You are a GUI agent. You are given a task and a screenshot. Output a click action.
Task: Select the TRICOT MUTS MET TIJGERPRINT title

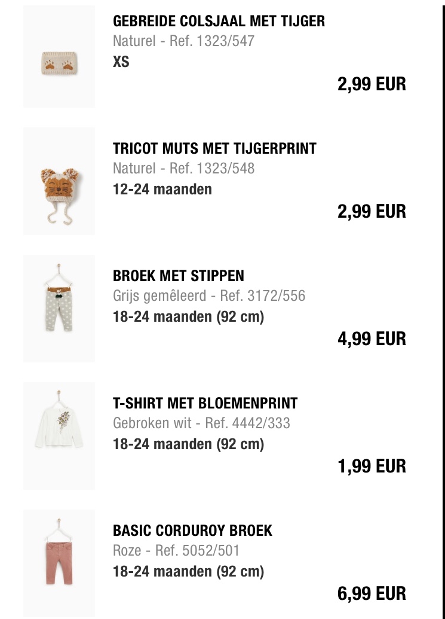tap(214, 148)
